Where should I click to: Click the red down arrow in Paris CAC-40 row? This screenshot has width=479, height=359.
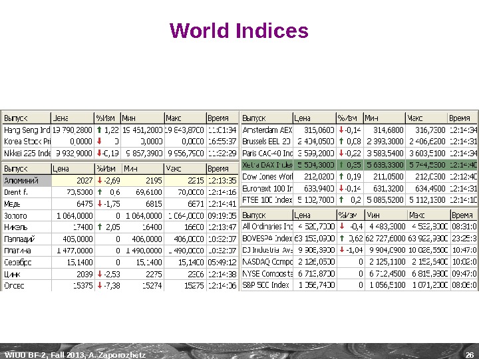coord(341,153)
